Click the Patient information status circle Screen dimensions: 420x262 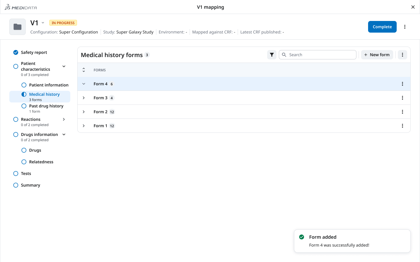tap(24, 85)
